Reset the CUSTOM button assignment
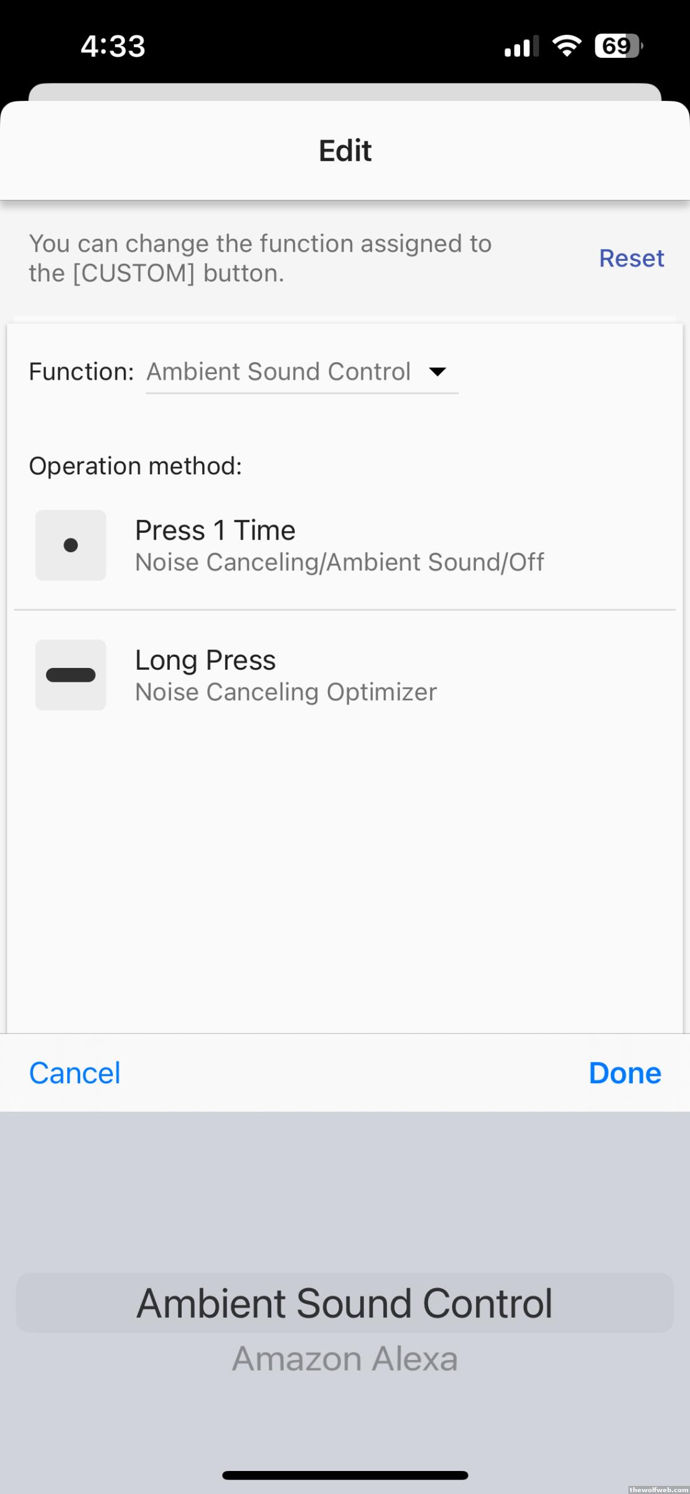690x1494 pixels. click(631, 258)
